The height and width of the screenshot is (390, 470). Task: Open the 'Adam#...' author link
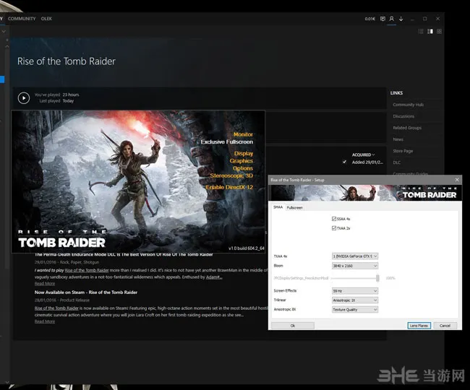[x=214, y=277]
